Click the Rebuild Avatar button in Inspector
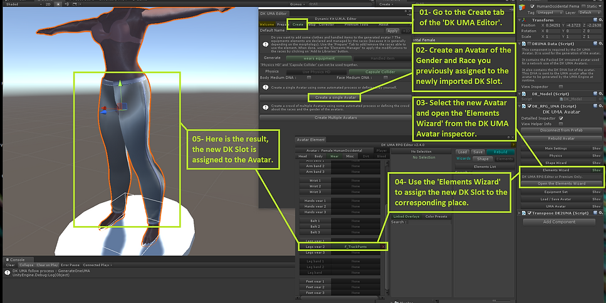 click(x=561, y=138)
